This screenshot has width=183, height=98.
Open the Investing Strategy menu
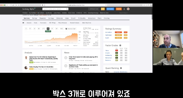click(x=93, y=13)
